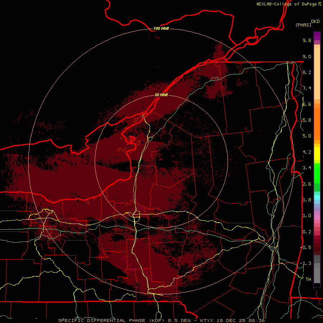Click the yellow segment of the color bar
The width and height of the screenshot is (323, 323).
[x=317, y=154]
